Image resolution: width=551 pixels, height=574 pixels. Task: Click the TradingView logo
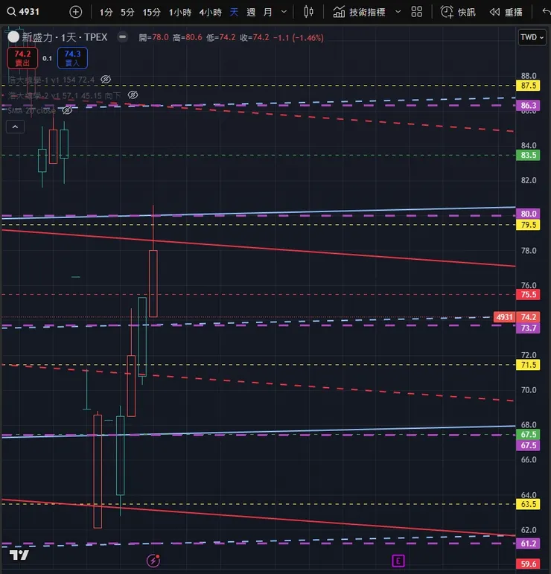(19, 555)
